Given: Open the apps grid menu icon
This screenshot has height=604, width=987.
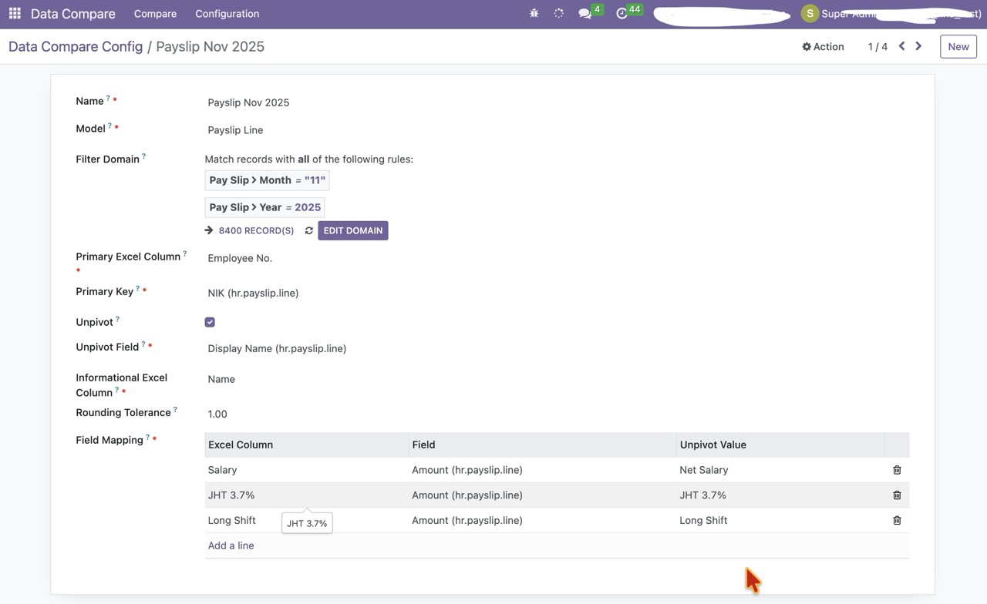Looking at the screenshot, I should pyautogui.click(x=15, y=14).
